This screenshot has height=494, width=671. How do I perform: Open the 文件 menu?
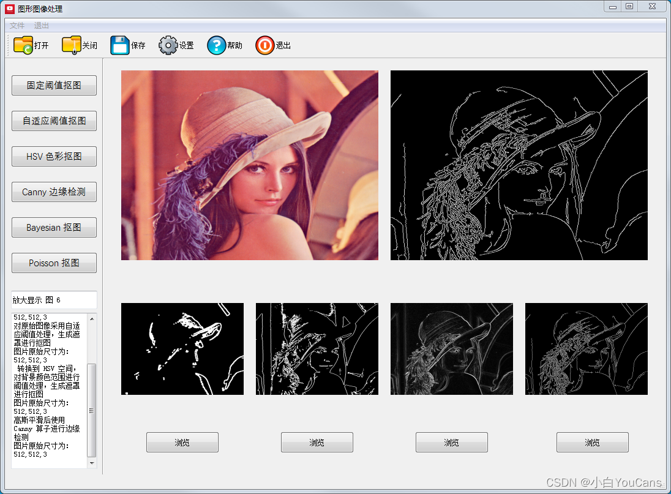coord(17,26)
